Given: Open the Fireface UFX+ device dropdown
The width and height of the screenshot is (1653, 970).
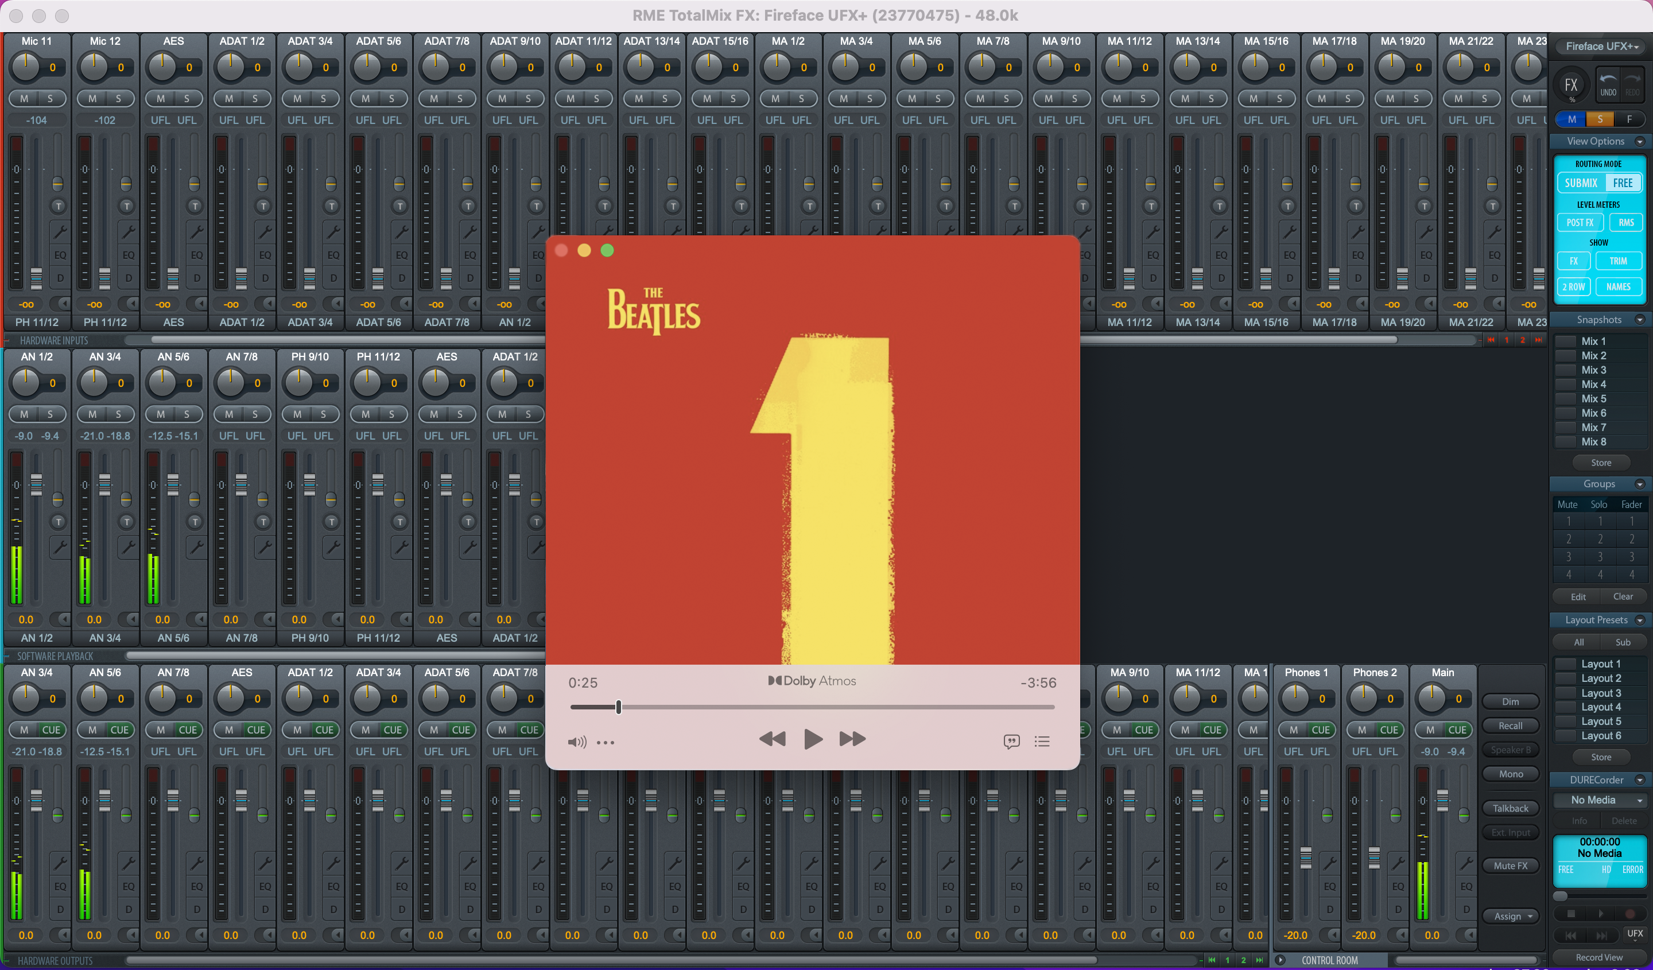Looking at the screenshot, I should click(x=1601, y=46).
